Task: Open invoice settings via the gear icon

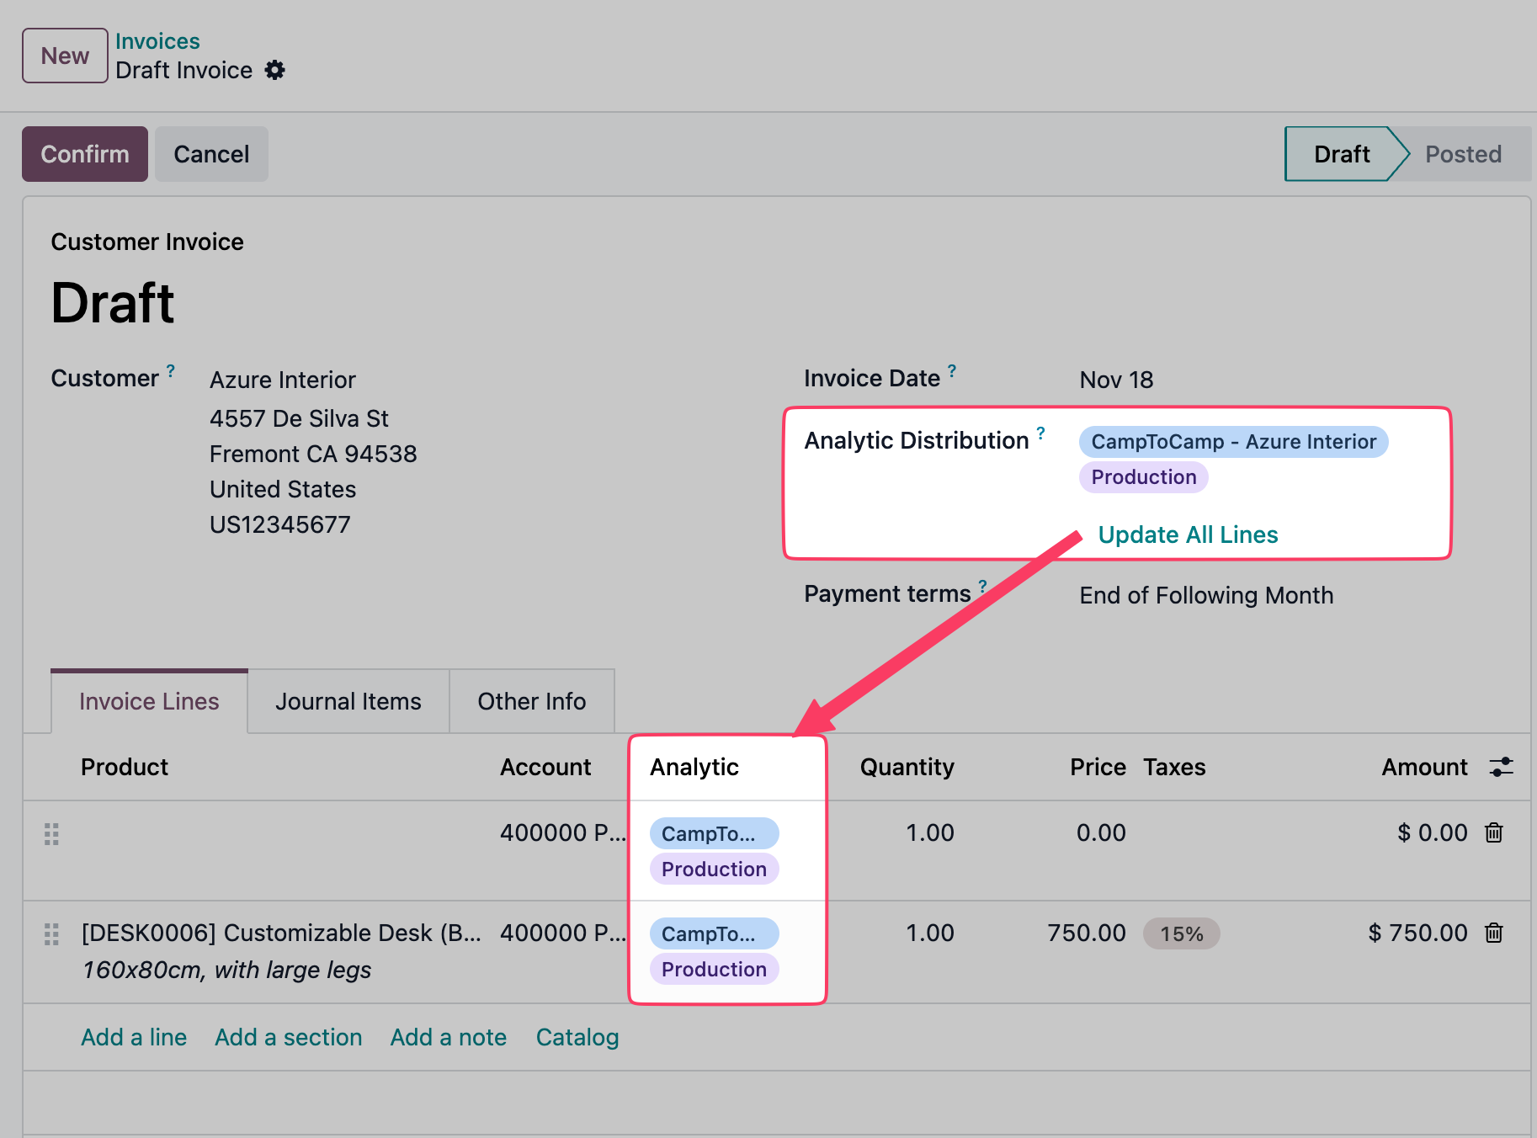Action: coord(274,70)
